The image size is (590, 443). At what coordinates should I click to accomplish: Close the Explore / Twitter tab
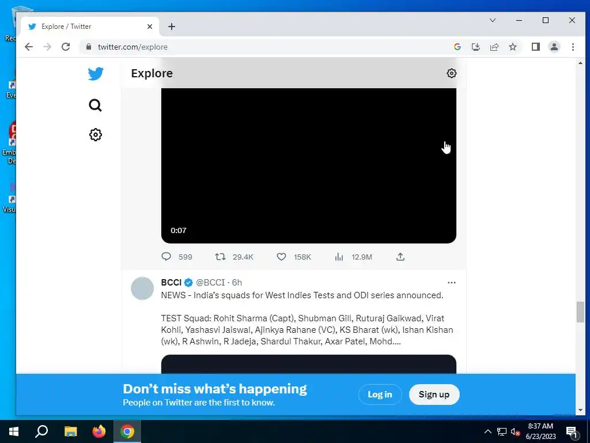coord(150,27)
